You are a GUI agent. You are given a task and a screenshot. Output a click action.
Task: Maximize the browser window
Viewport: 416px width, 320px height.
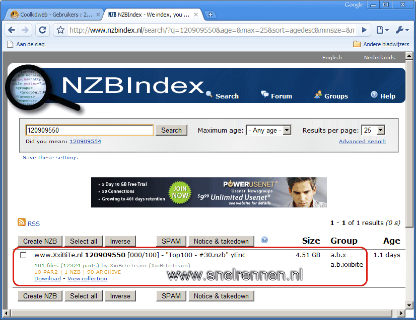[x=386, y=5]
